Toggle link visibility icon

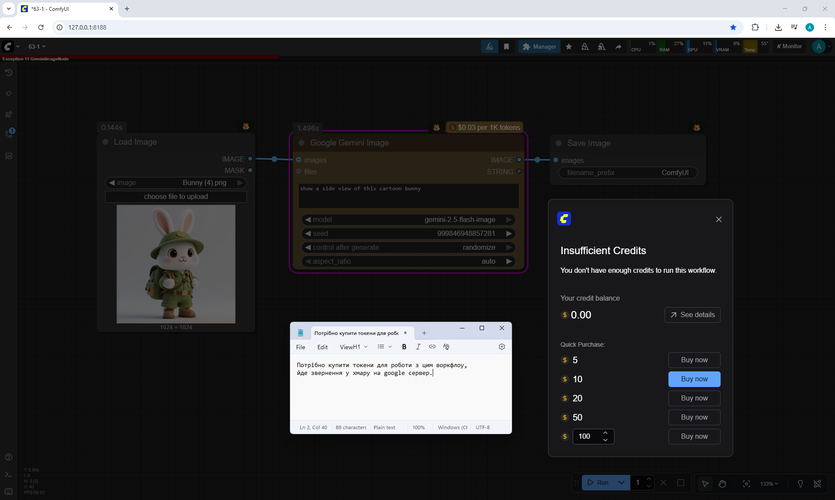pos(818,483)
